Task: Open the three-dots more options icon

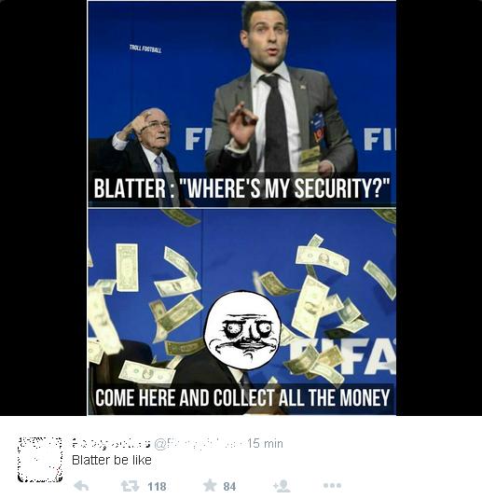Action: [x=332, y=486]
